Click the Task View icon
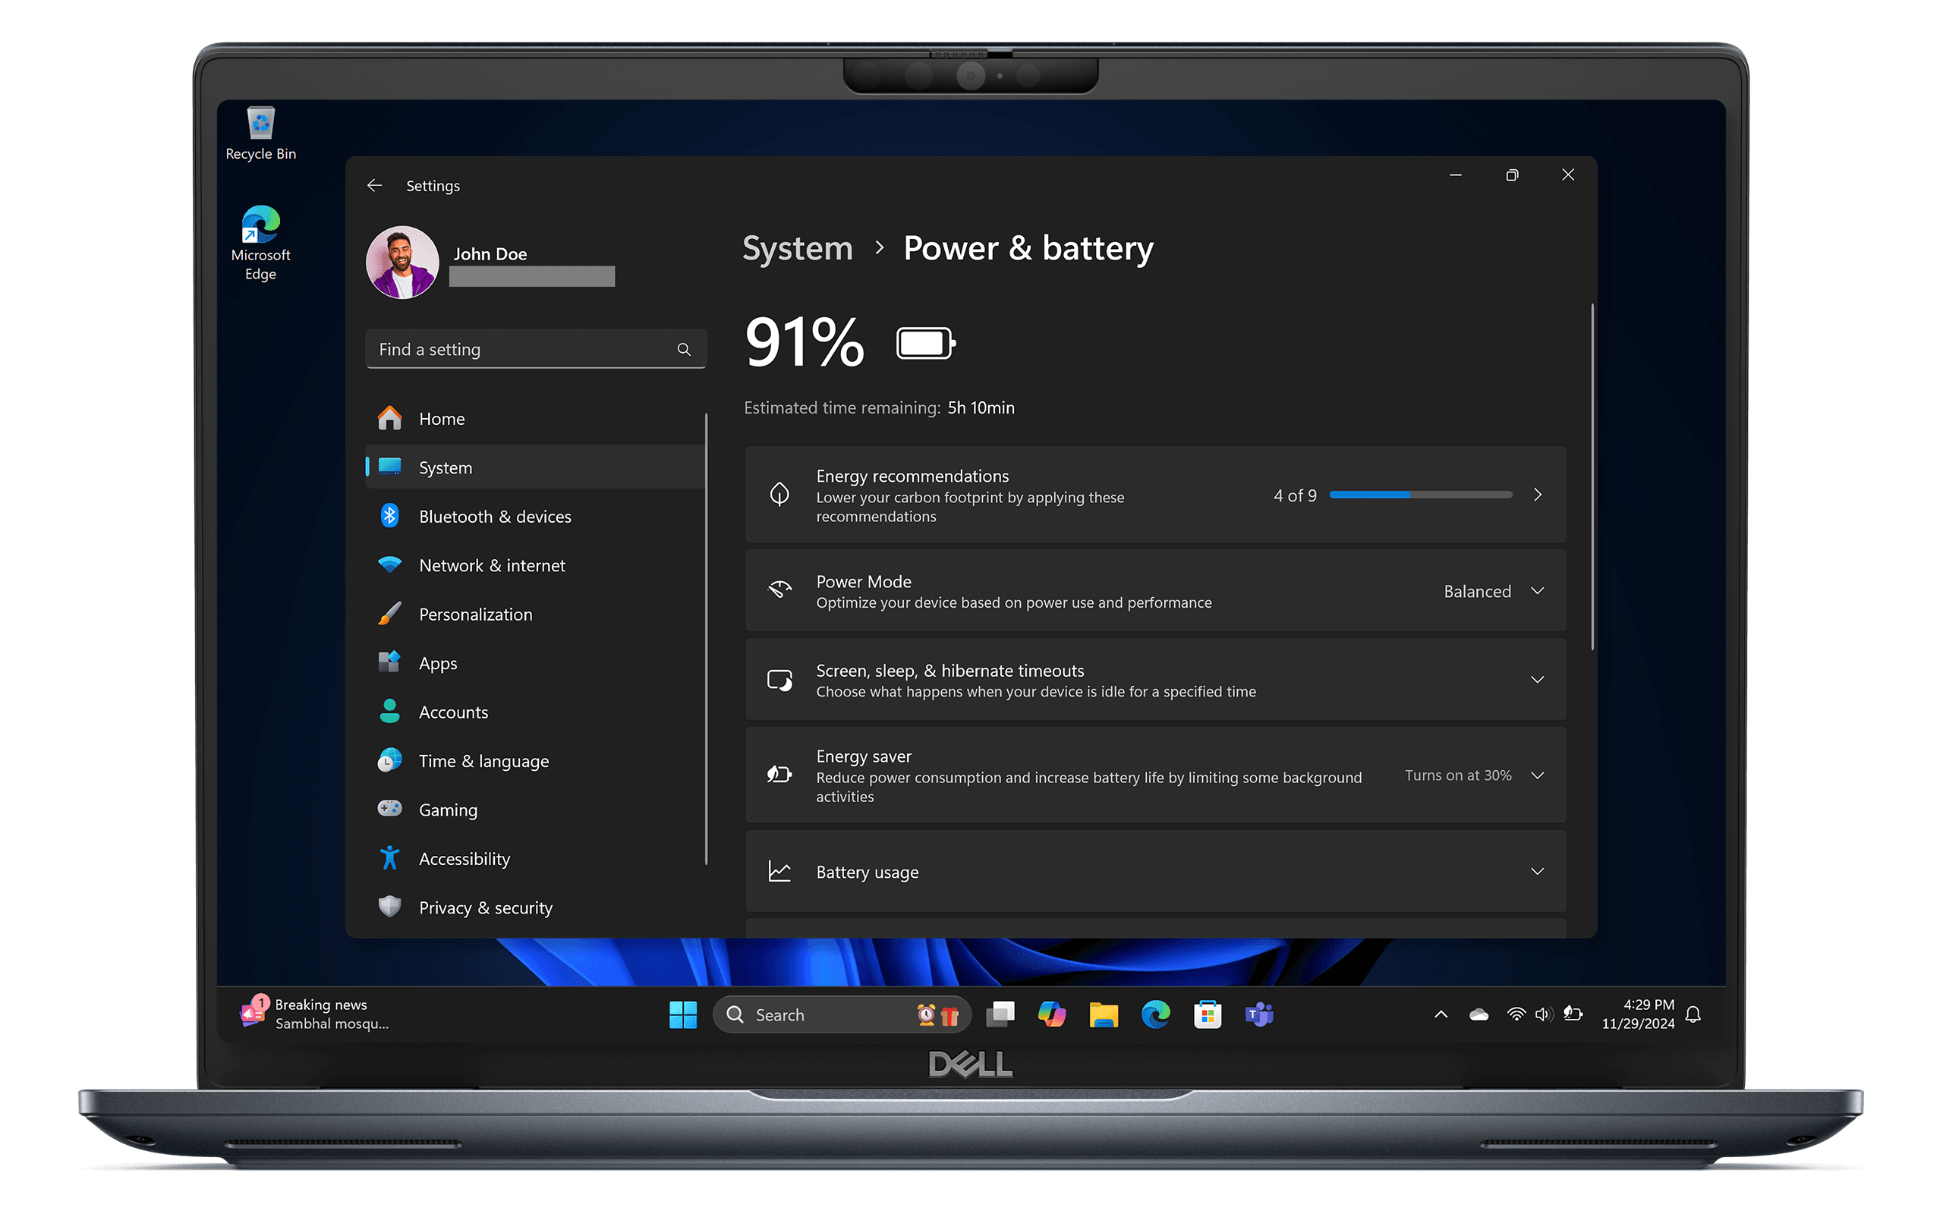The image size is (1943, 1214). 1000,1015
